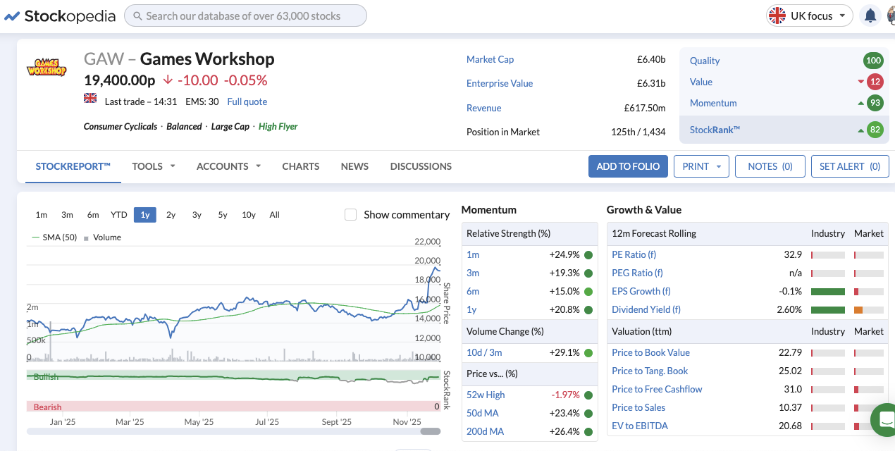Open the 52w High link
Image resolution: width=895 pixels, height=451 pixels.
click(x=486, y=395)
